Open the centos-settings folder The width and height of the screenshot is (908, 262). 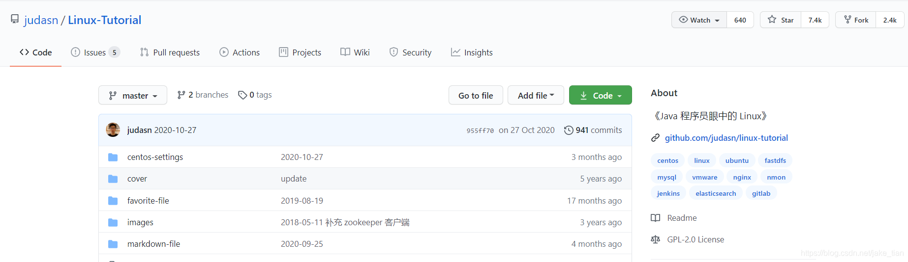(x=155, y=157)
